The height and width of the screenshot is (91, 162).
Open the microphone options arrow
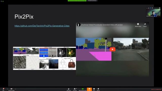pos(7,89)
